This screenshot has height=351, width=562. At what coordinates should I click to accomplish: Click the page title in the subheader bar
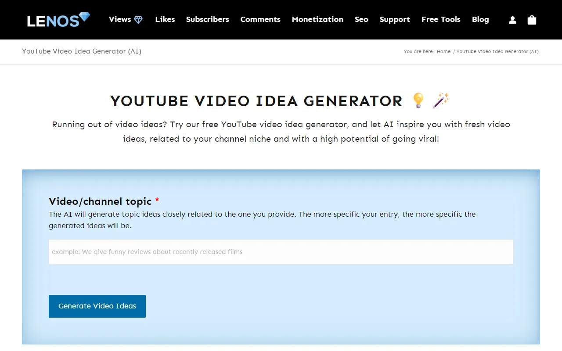click(82, 51)
